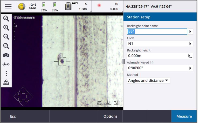This screenshot has height=123, width=198.
Task: Adjust the telecamera zoom level scale
Action: (15, 30)
